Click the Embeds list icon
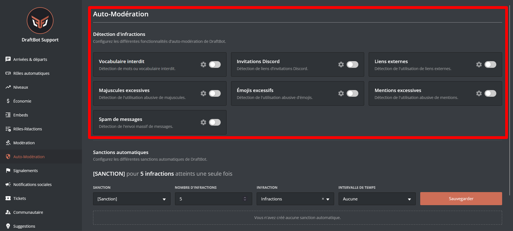 pyautogui.click(x=8, y=115)
